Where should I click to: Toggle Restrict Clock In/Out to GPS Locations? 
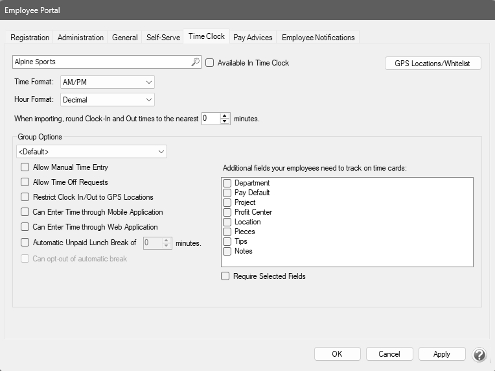[x=25, y=197]
